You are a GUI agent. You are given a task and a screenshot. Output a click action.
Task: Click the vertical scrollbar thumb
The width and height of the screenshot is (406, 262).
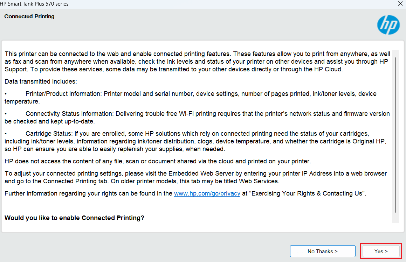pyautogui.click(x=395, y=133)
